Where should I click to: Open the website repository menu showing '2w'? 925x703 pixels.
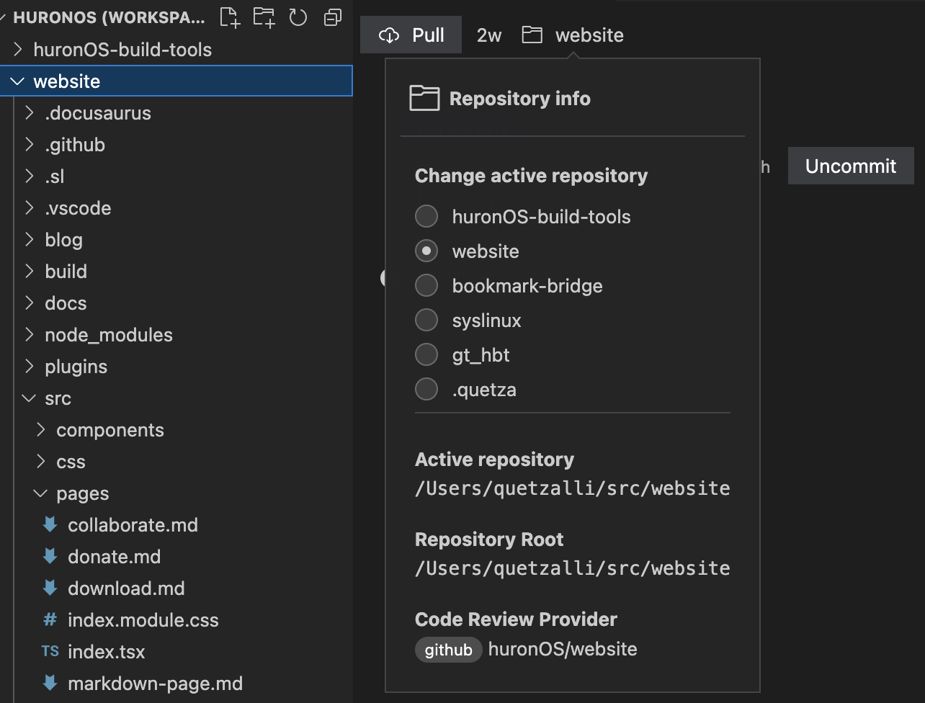click(488, 35)
